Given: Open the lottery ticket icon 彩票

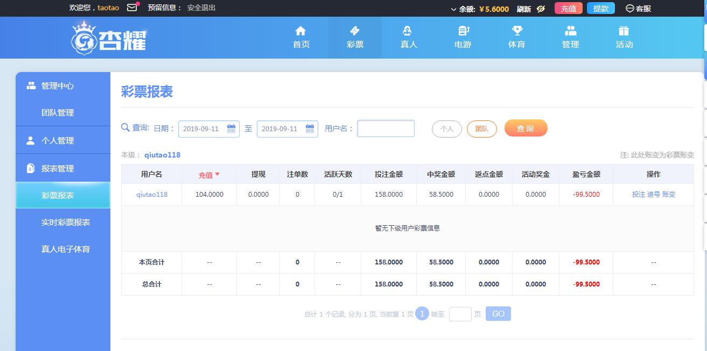Looking at the screenshot, I should coord(355,31).
